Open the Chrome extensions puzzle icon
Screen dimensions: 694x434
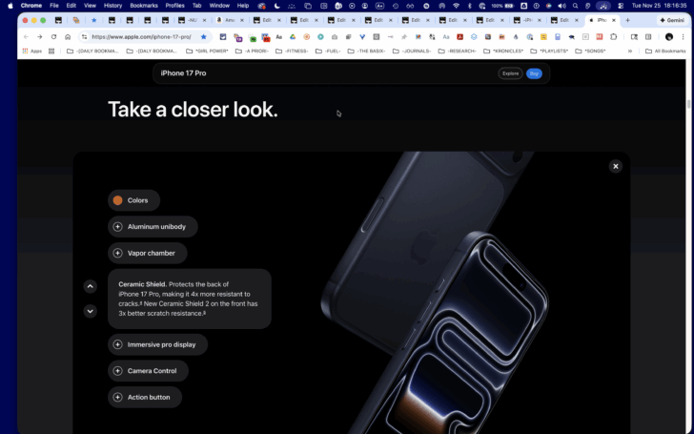[x=614, y=37]
